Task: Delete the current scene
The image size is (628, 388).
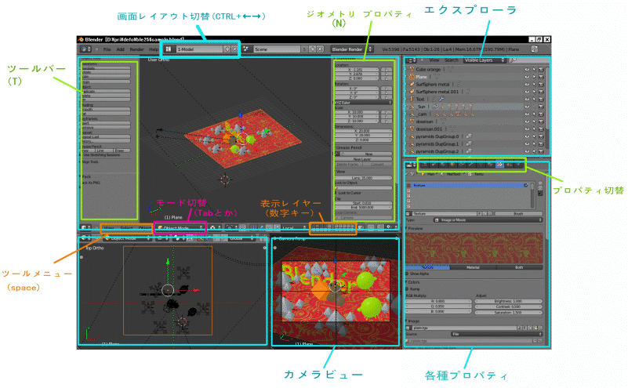Action: [320, 49]
